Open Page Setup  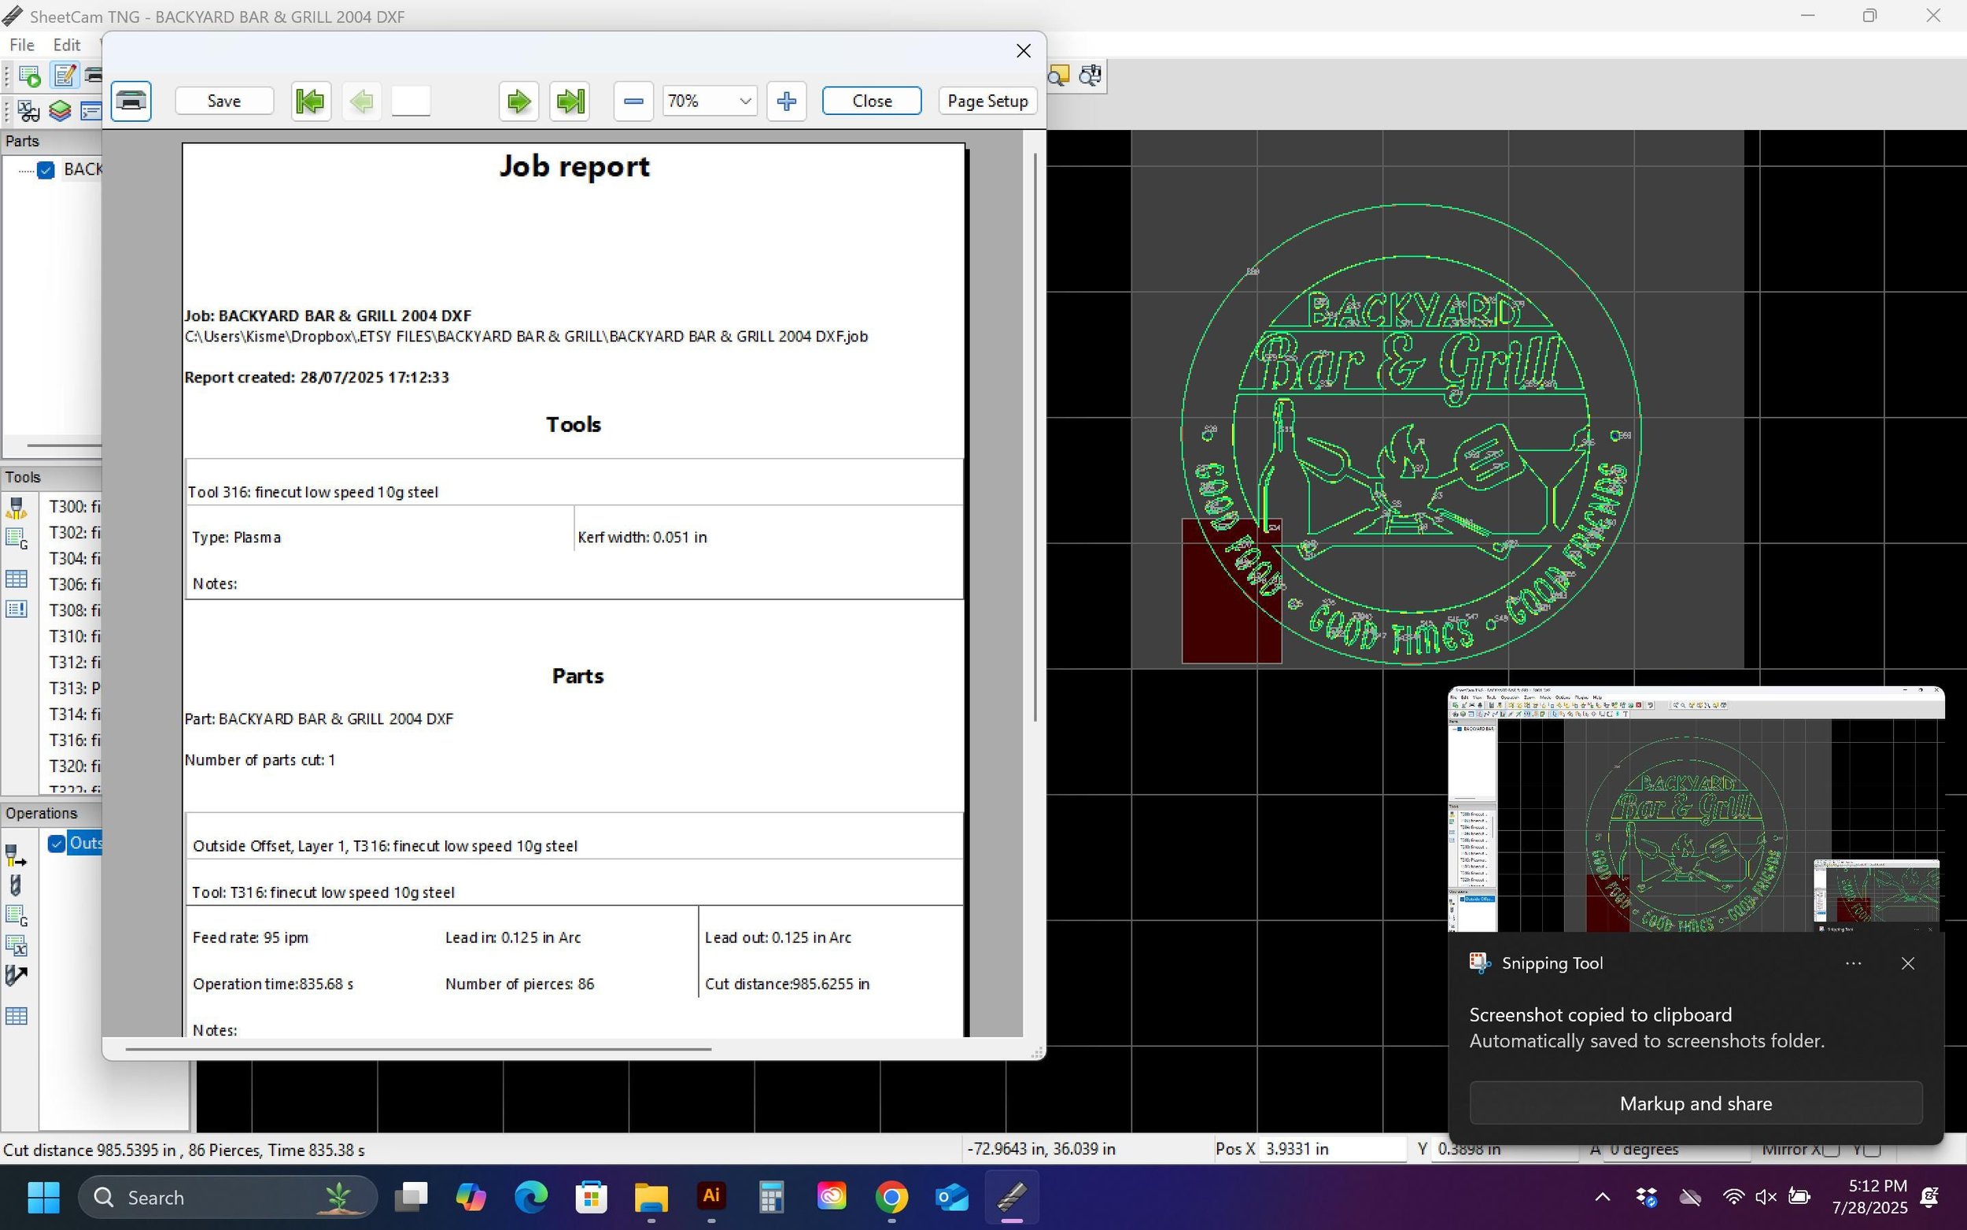click(987, 101)
